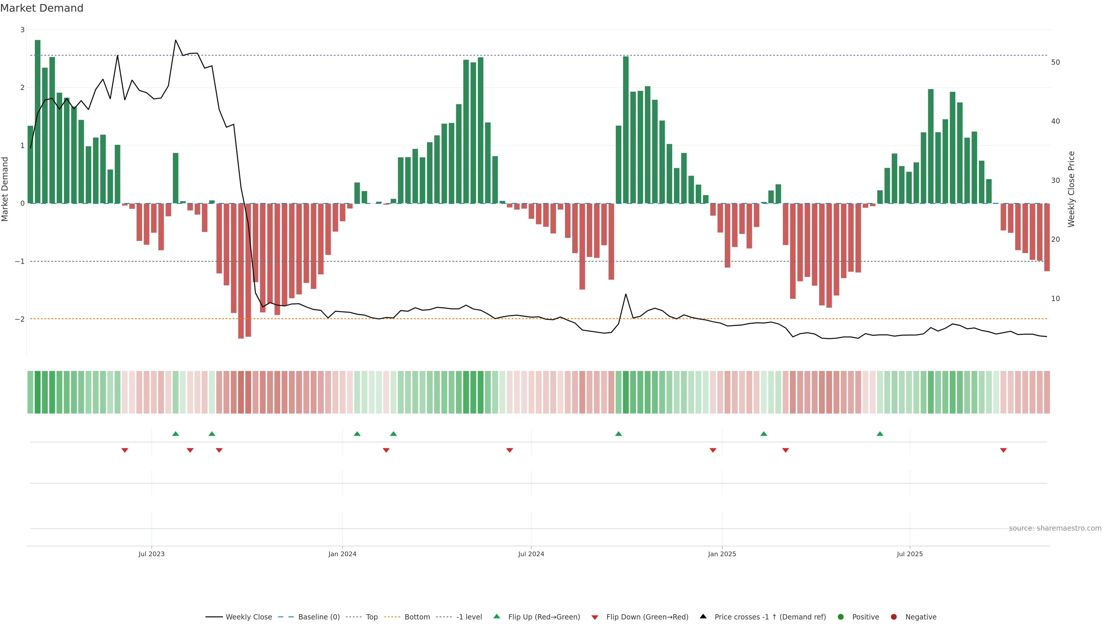The height and width of the screenshot is (627, 1116).
Task: Click the red Negative legend dot
Action: pos(894,617)
